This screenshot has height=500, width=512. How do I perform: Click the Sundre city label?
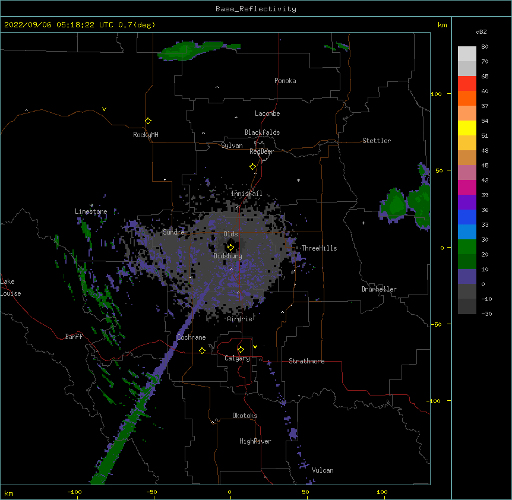click(173, 232)
